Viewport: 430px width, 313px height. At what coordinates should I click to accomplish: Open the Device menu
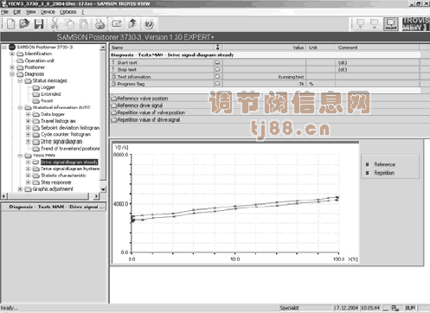click(x=48, y=12)
